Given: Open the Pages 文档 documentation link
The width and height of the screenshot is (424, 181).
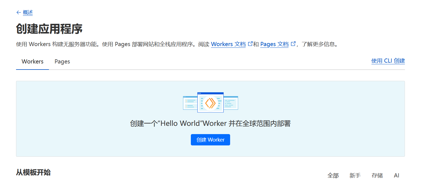Looking at the screenshot, I should (274, 44).
